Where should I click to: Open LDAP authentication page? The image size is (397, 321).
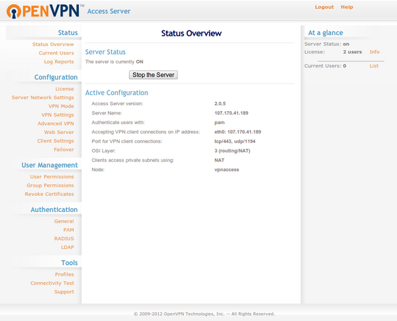pyautogui.click(x=68, y=247)
